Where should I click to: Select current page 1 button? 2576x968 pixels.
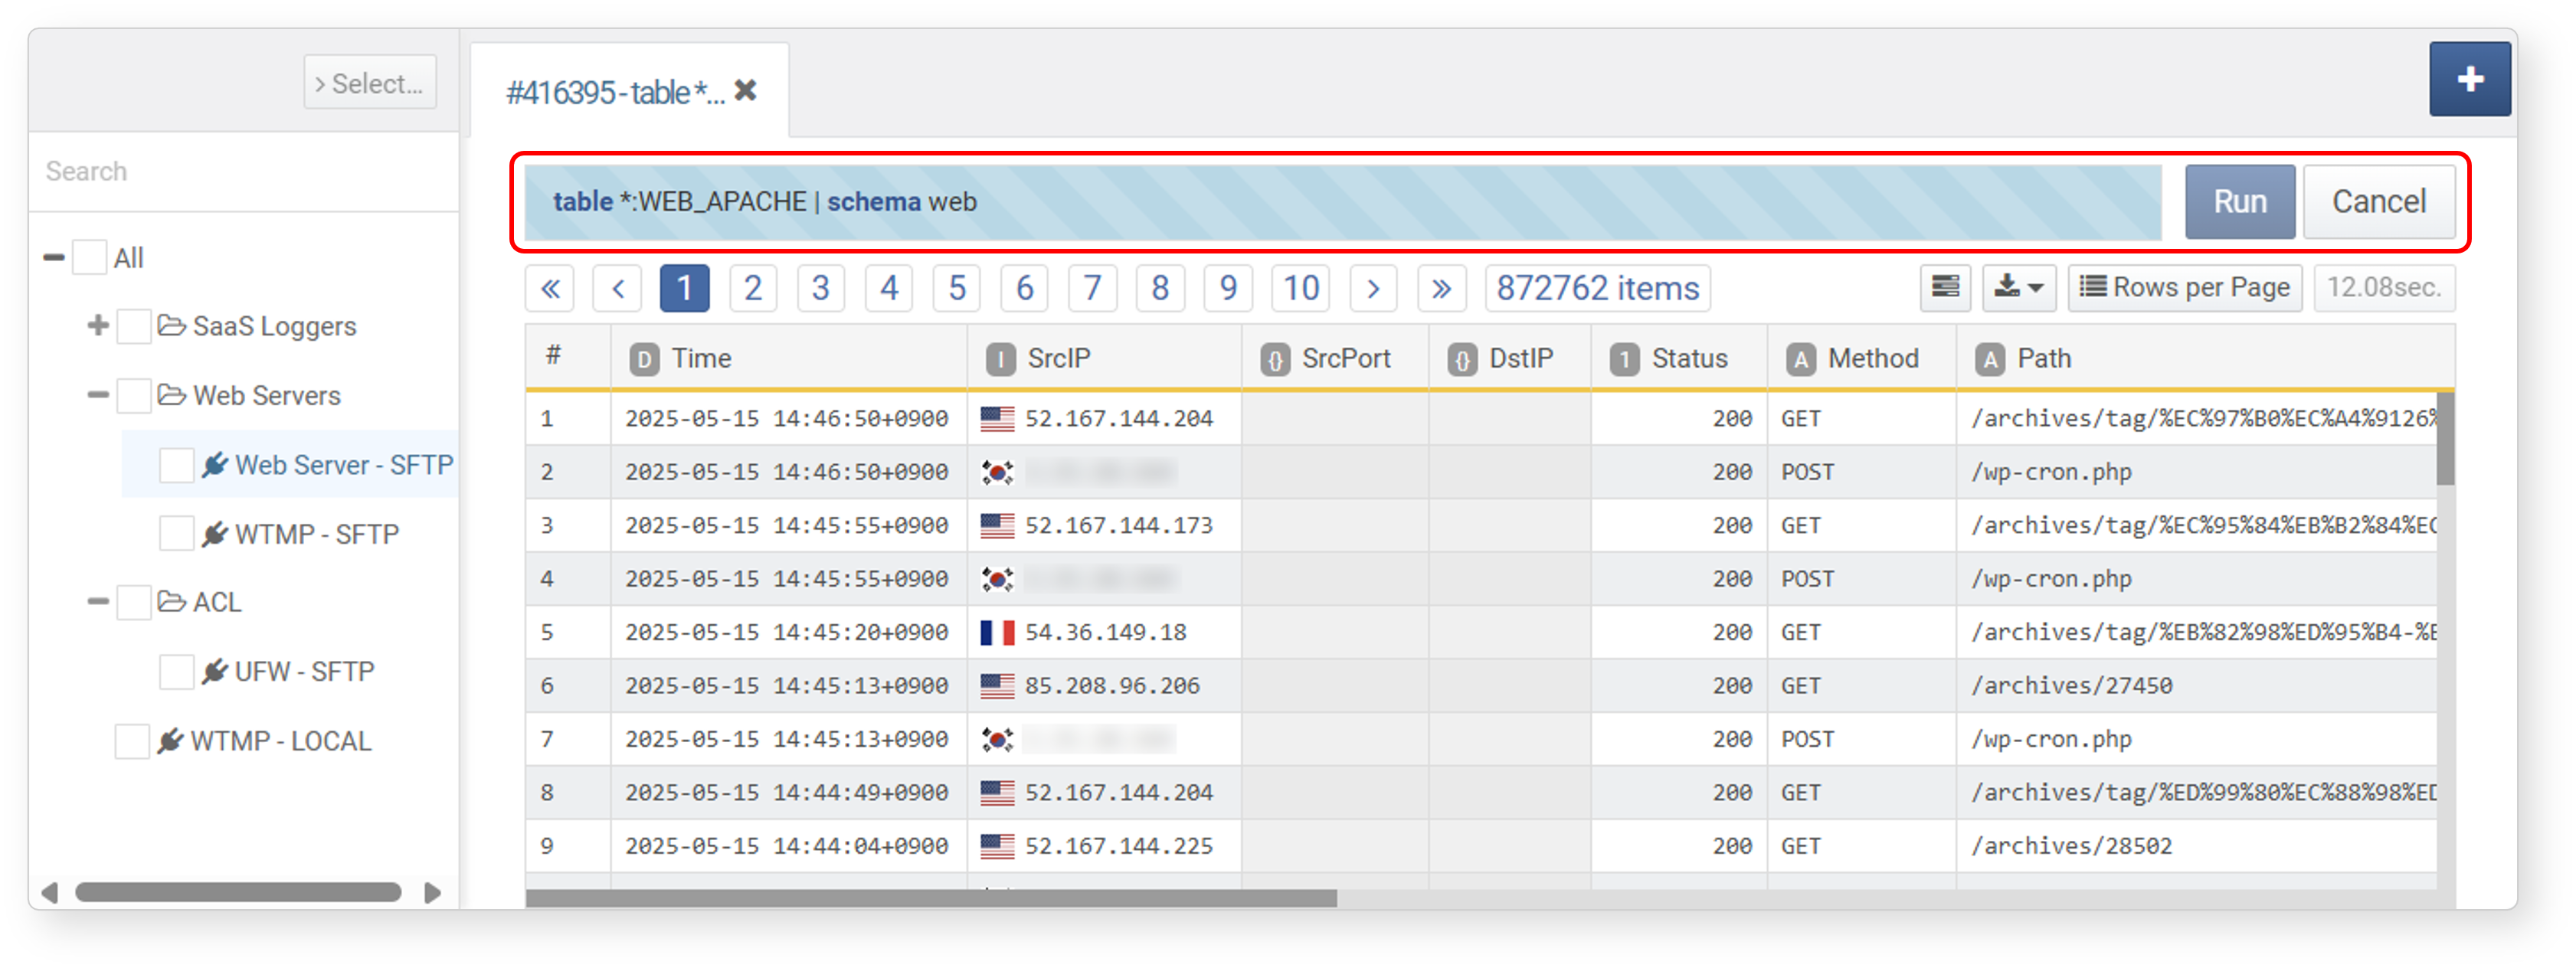[x=684, y=289]
